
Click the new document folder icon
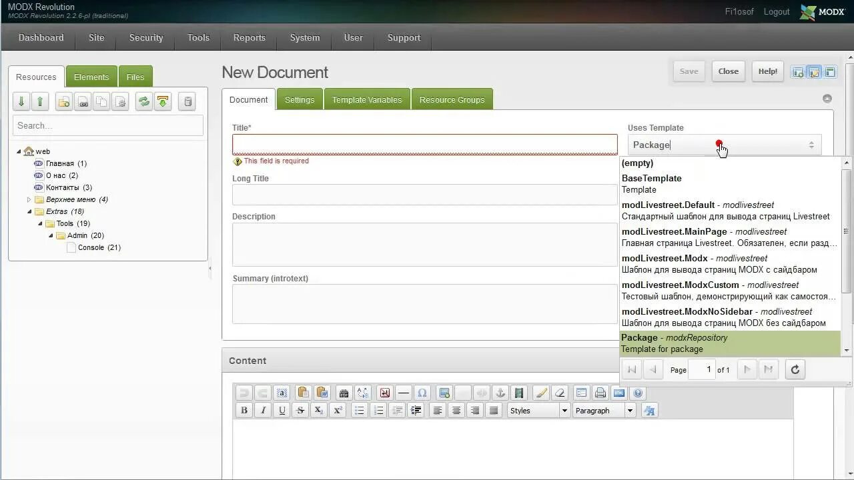(64, 101)
